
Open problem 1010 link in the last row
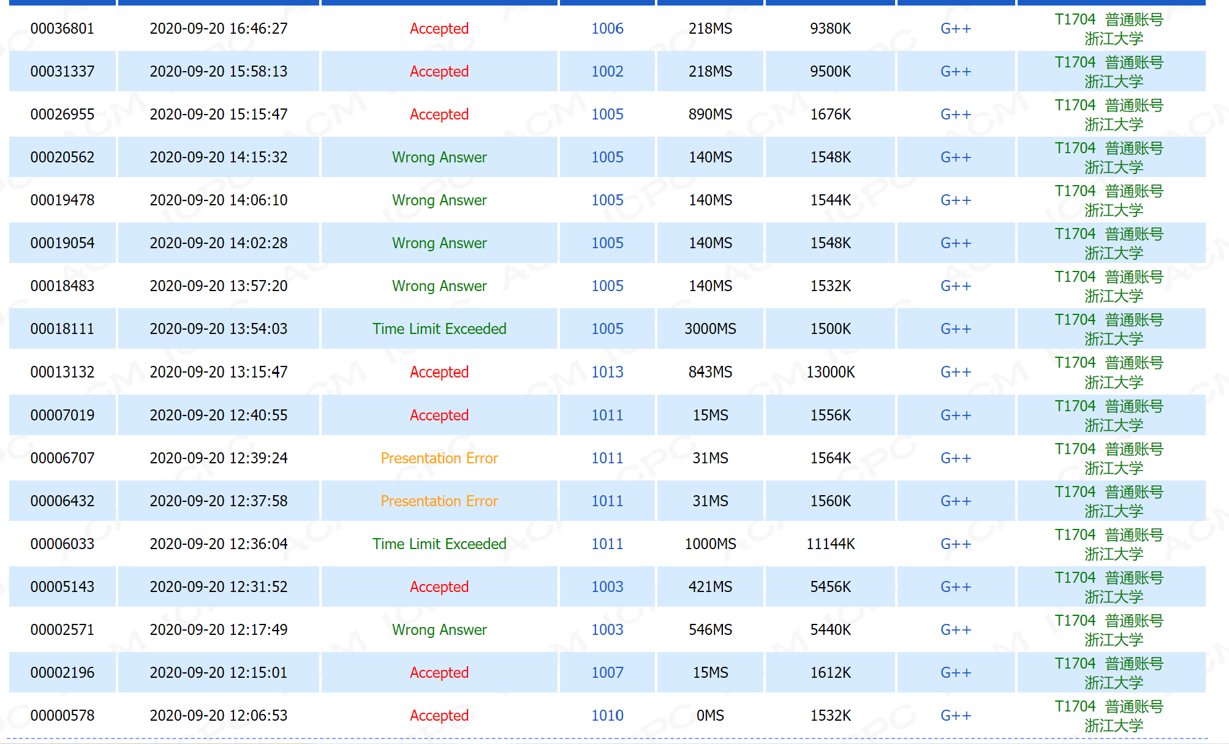click(x=607, y=715)
